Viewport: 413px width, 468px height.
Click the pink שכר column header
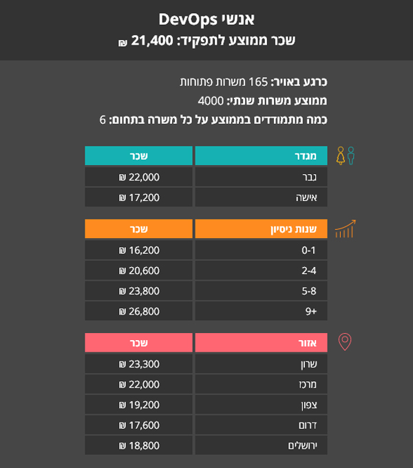[x=138, y=342]
